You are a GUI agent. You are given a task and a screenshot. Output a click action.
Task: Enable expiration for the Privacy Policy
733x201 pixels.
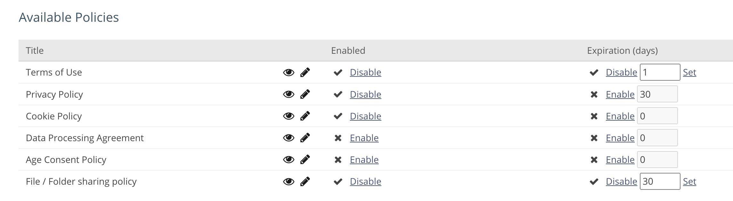620,94
